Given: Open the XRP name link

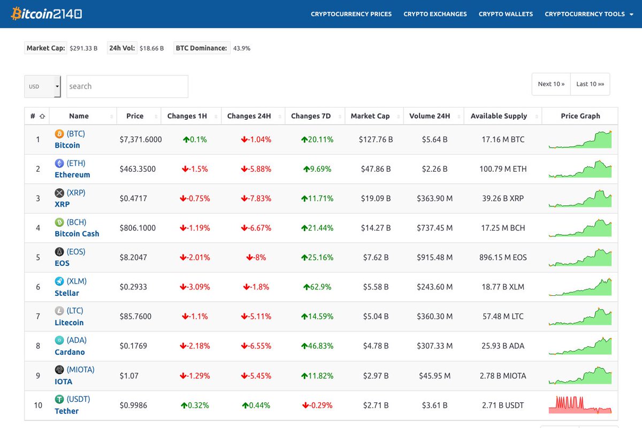Looking at the screenshot, I should click(x=62, y=204).
